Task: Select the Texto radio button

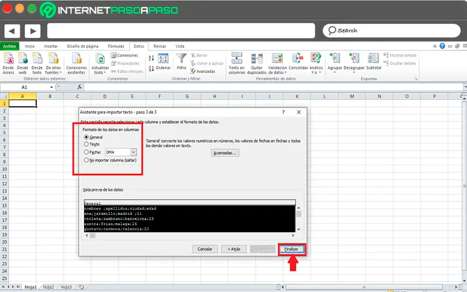Action: (x=86, y=144)
